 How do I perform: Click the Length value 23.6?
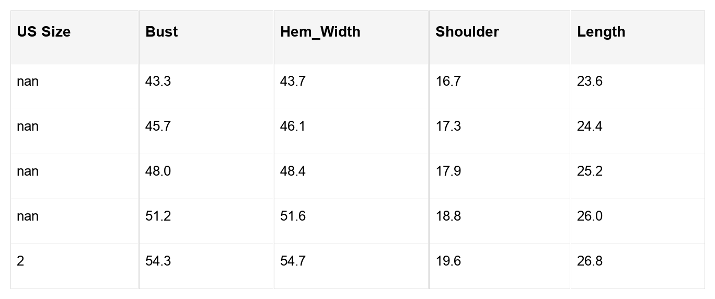point(590,82)
